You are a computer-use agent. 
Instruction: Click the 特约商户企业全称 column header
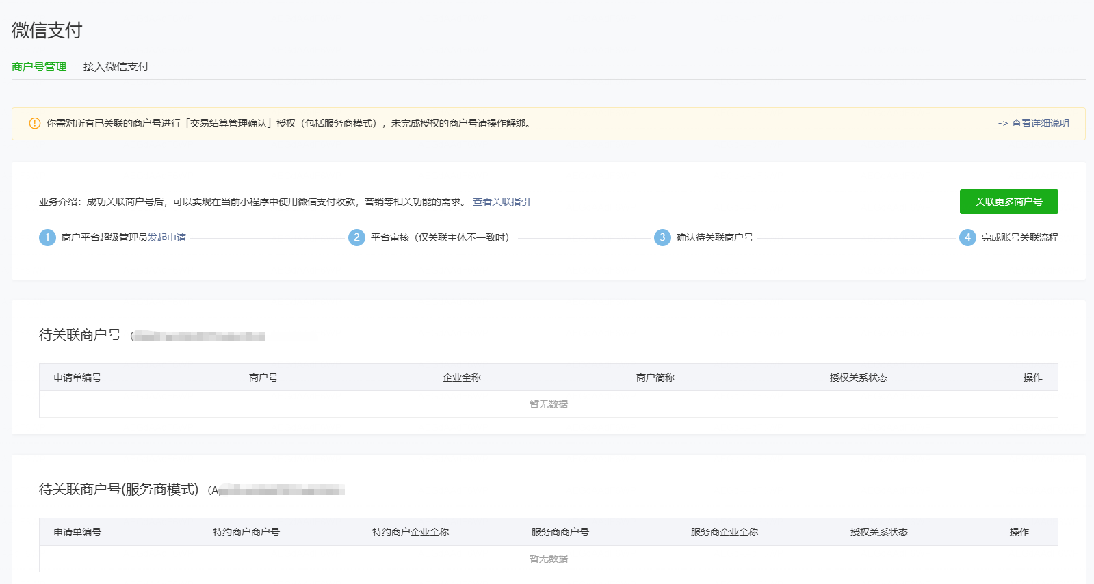(x=411, y=532)
